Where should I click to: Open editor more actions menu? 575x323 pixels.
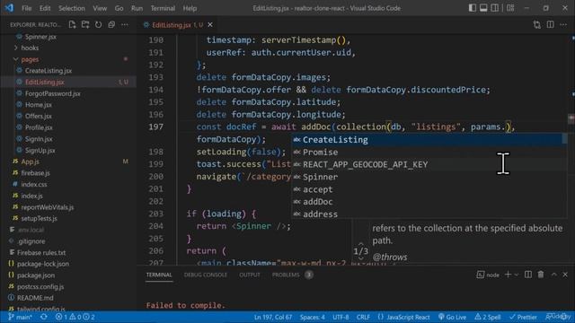[x=563, y=25]
